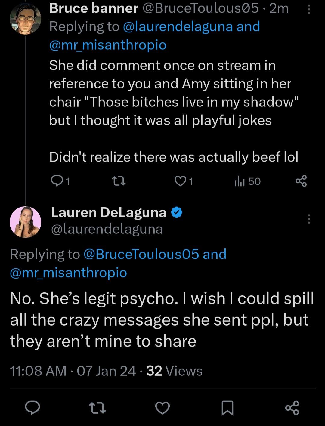325x426 pixels.
Task: Retweet Bruce banner's reply
Action: (119, 181)
